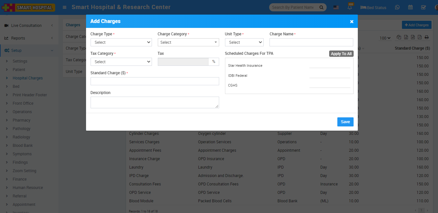Click the print icon above table
The height and width of the screenshot is (213, 438).
(x=427, y=37)
